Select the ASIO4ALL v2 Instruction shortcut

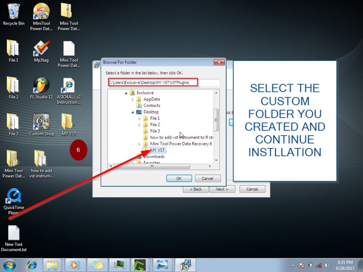point(69,91)
